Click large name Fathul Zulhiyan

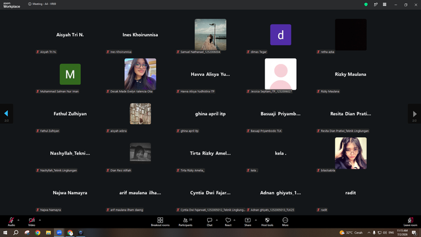click(x=70, y=114)
